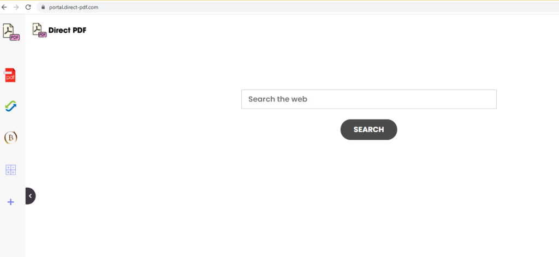Open the red PDF tool in sidebar

(10, 75)
